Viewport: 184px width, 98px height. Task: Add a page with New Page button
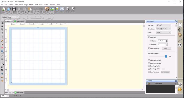point(19,92)
